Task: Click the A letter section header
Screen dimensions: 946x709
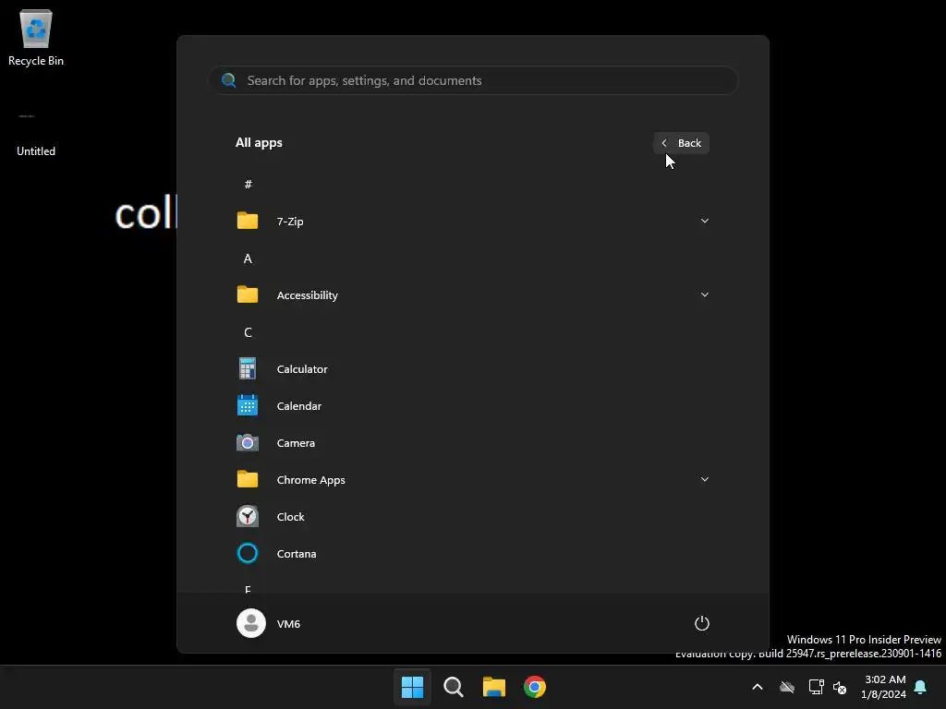Action: pos(248,258)
